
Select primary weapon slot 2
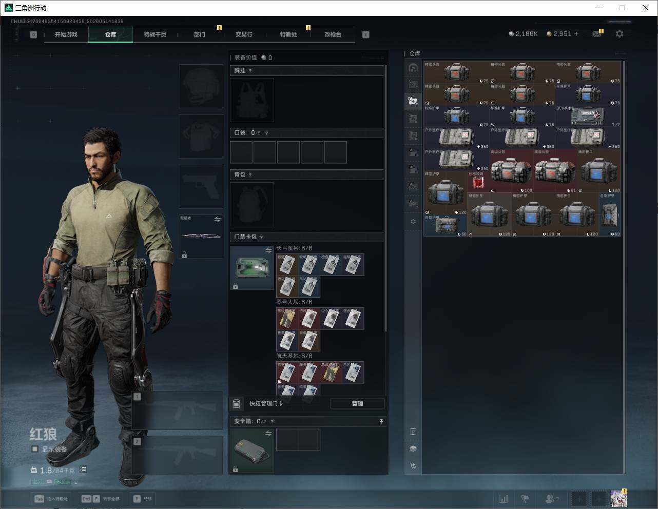click(178, 455)
